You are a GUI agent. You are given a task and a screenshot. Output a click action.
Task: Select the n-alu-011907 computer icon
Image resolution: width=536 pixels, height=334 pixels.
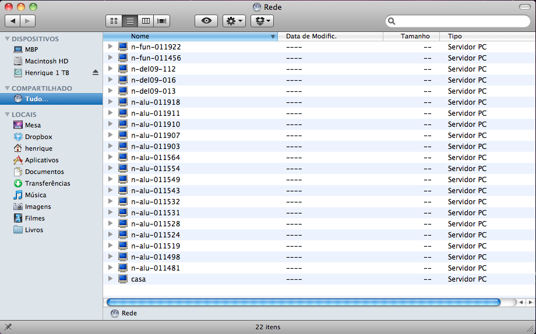[x=123, y=135]
